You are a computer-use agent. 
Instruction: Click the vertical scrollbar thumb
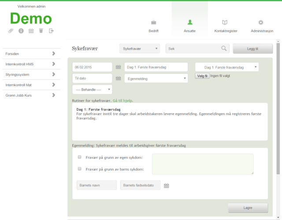coord(278,109)
